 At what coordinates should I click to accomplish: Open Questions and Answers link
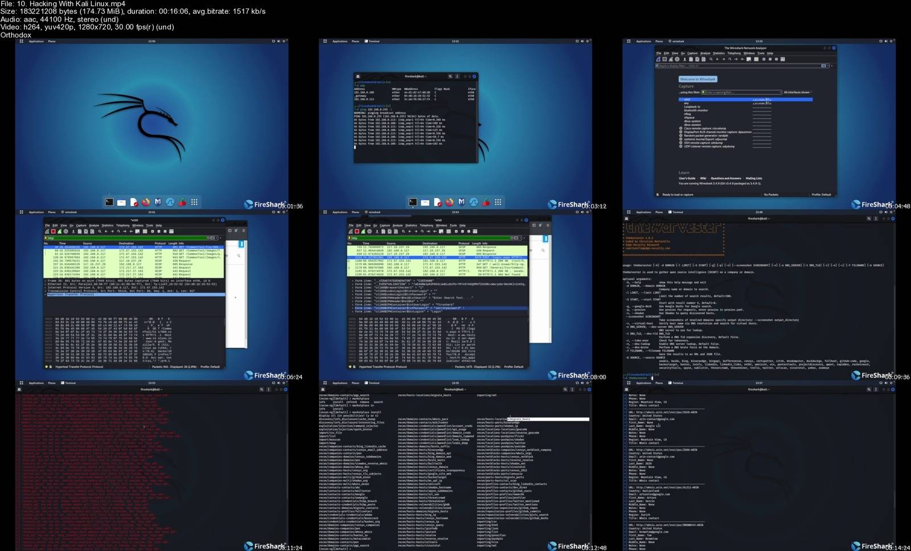(726, 178)
